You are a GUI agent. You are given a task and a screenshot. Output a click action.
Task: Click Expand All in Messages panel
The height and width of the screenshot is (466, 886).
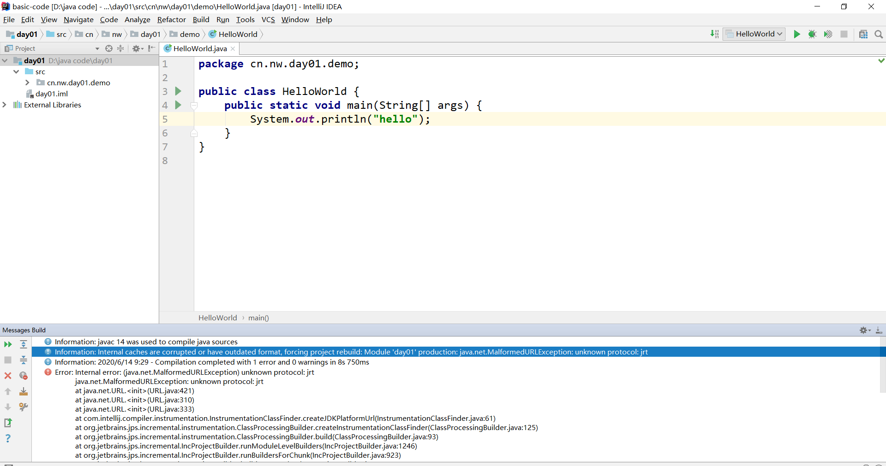point(24,344)
